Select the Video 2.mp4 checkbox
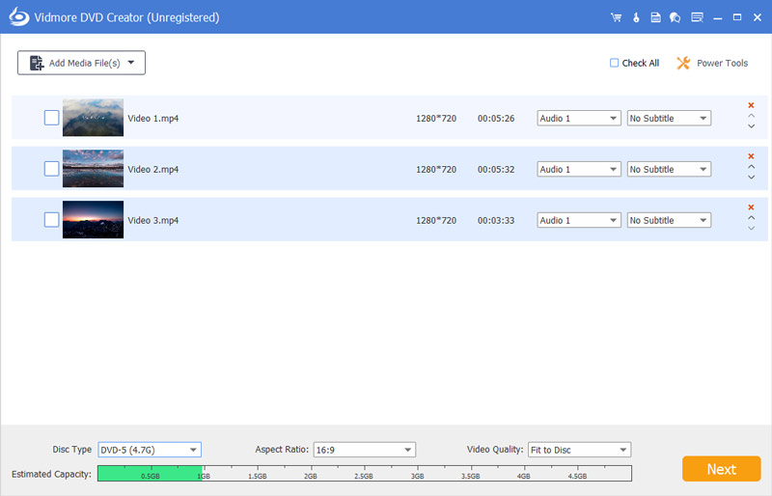 (x=51, y=169)
